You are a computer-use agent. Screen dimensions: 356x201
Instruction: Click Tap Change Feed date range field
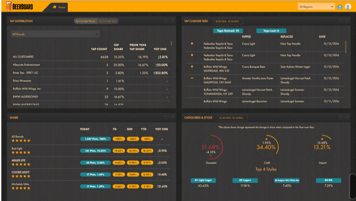click(x=228, y=21)
